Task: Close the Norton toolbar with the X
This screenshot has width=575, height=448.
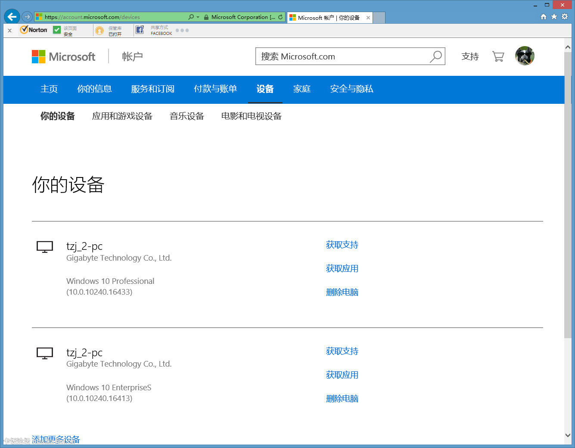Action: click(x=9, y=30)
